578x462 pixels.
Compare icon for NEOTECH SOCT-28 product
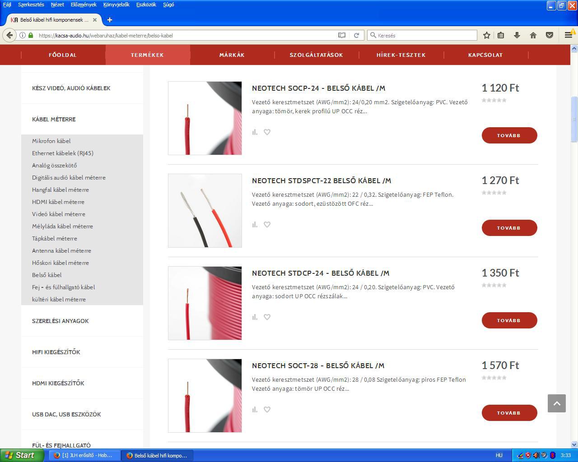click(255, 410)
